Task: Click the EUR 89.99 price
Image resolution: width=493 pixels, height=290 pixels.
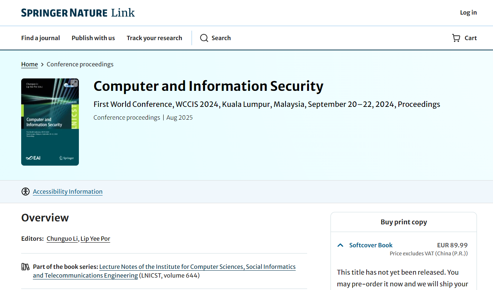Action: click(452, 245)
